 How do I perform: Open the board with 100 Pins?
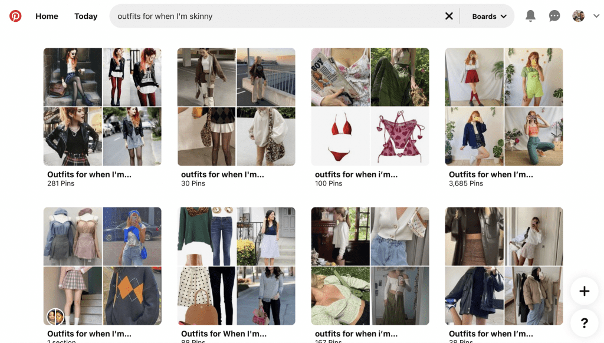(x=370, y=117)
